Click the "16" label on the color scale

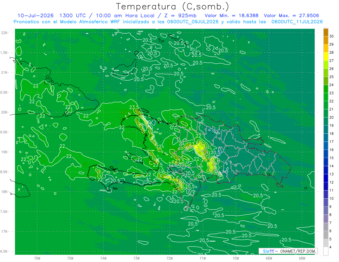[332, 150]
